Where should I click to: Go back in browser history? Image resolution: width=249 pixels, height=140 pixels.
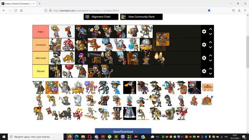pos(4,10)
